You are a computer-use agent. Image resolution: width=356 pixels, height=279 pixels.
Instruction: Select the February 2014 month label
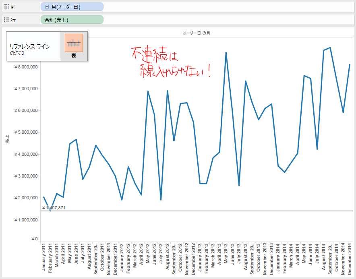point(284,258)
